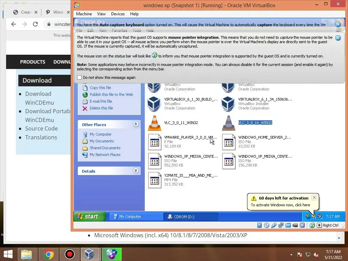
Task: Click the red record button taskbar icon
Action: coord(69,254)
